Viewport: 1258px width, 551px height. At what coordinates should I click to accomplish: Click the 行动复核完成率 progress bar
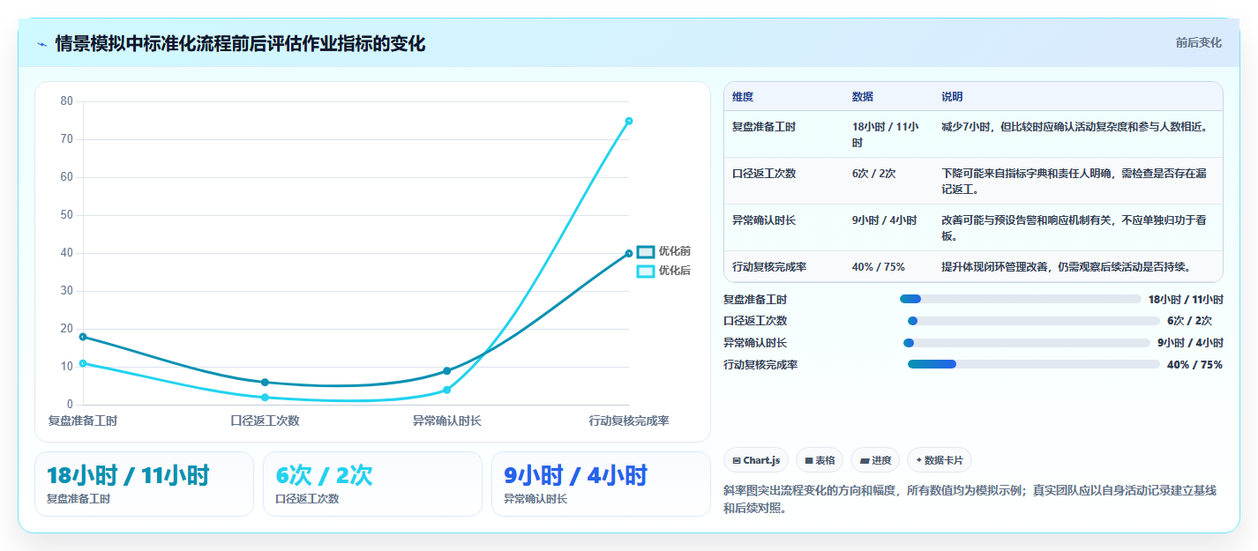1034,364
